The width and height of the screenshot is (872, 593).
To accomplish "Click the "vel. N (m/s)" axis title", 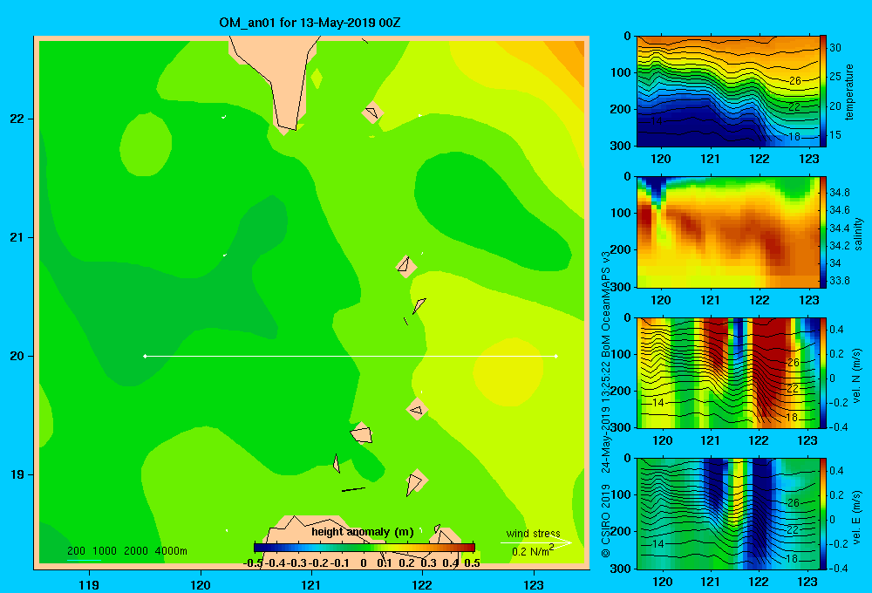I will (x=857, y=376).
